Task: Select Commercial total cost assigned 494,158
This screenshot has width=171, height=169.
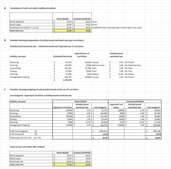Action: (x=157, y=131)
